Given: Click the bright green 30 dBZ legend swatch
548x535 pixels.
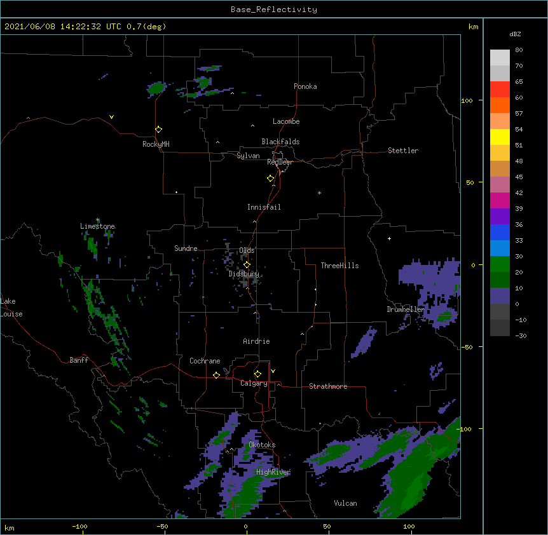Looking at the screenshot, I should [500, 264].
